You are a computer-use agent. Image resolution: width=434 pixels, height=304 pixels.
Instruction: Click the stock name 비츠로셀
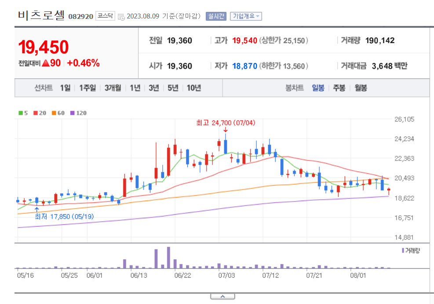[41, 15]
